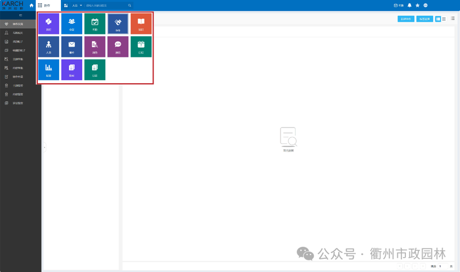Collapse left panel with small arrow handle
This screenshot has width=460, height=272.
click(45, 147)
